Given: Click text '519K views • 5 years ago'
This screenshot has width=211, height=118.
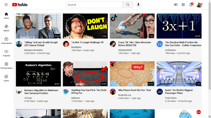Looking at the screenshot, I should coord(36,101).
